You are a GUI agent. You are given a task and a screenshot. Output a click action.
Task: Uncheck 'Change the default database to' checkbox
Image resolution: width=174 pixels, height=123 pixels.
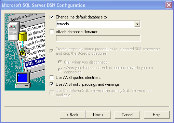point(52,17)
